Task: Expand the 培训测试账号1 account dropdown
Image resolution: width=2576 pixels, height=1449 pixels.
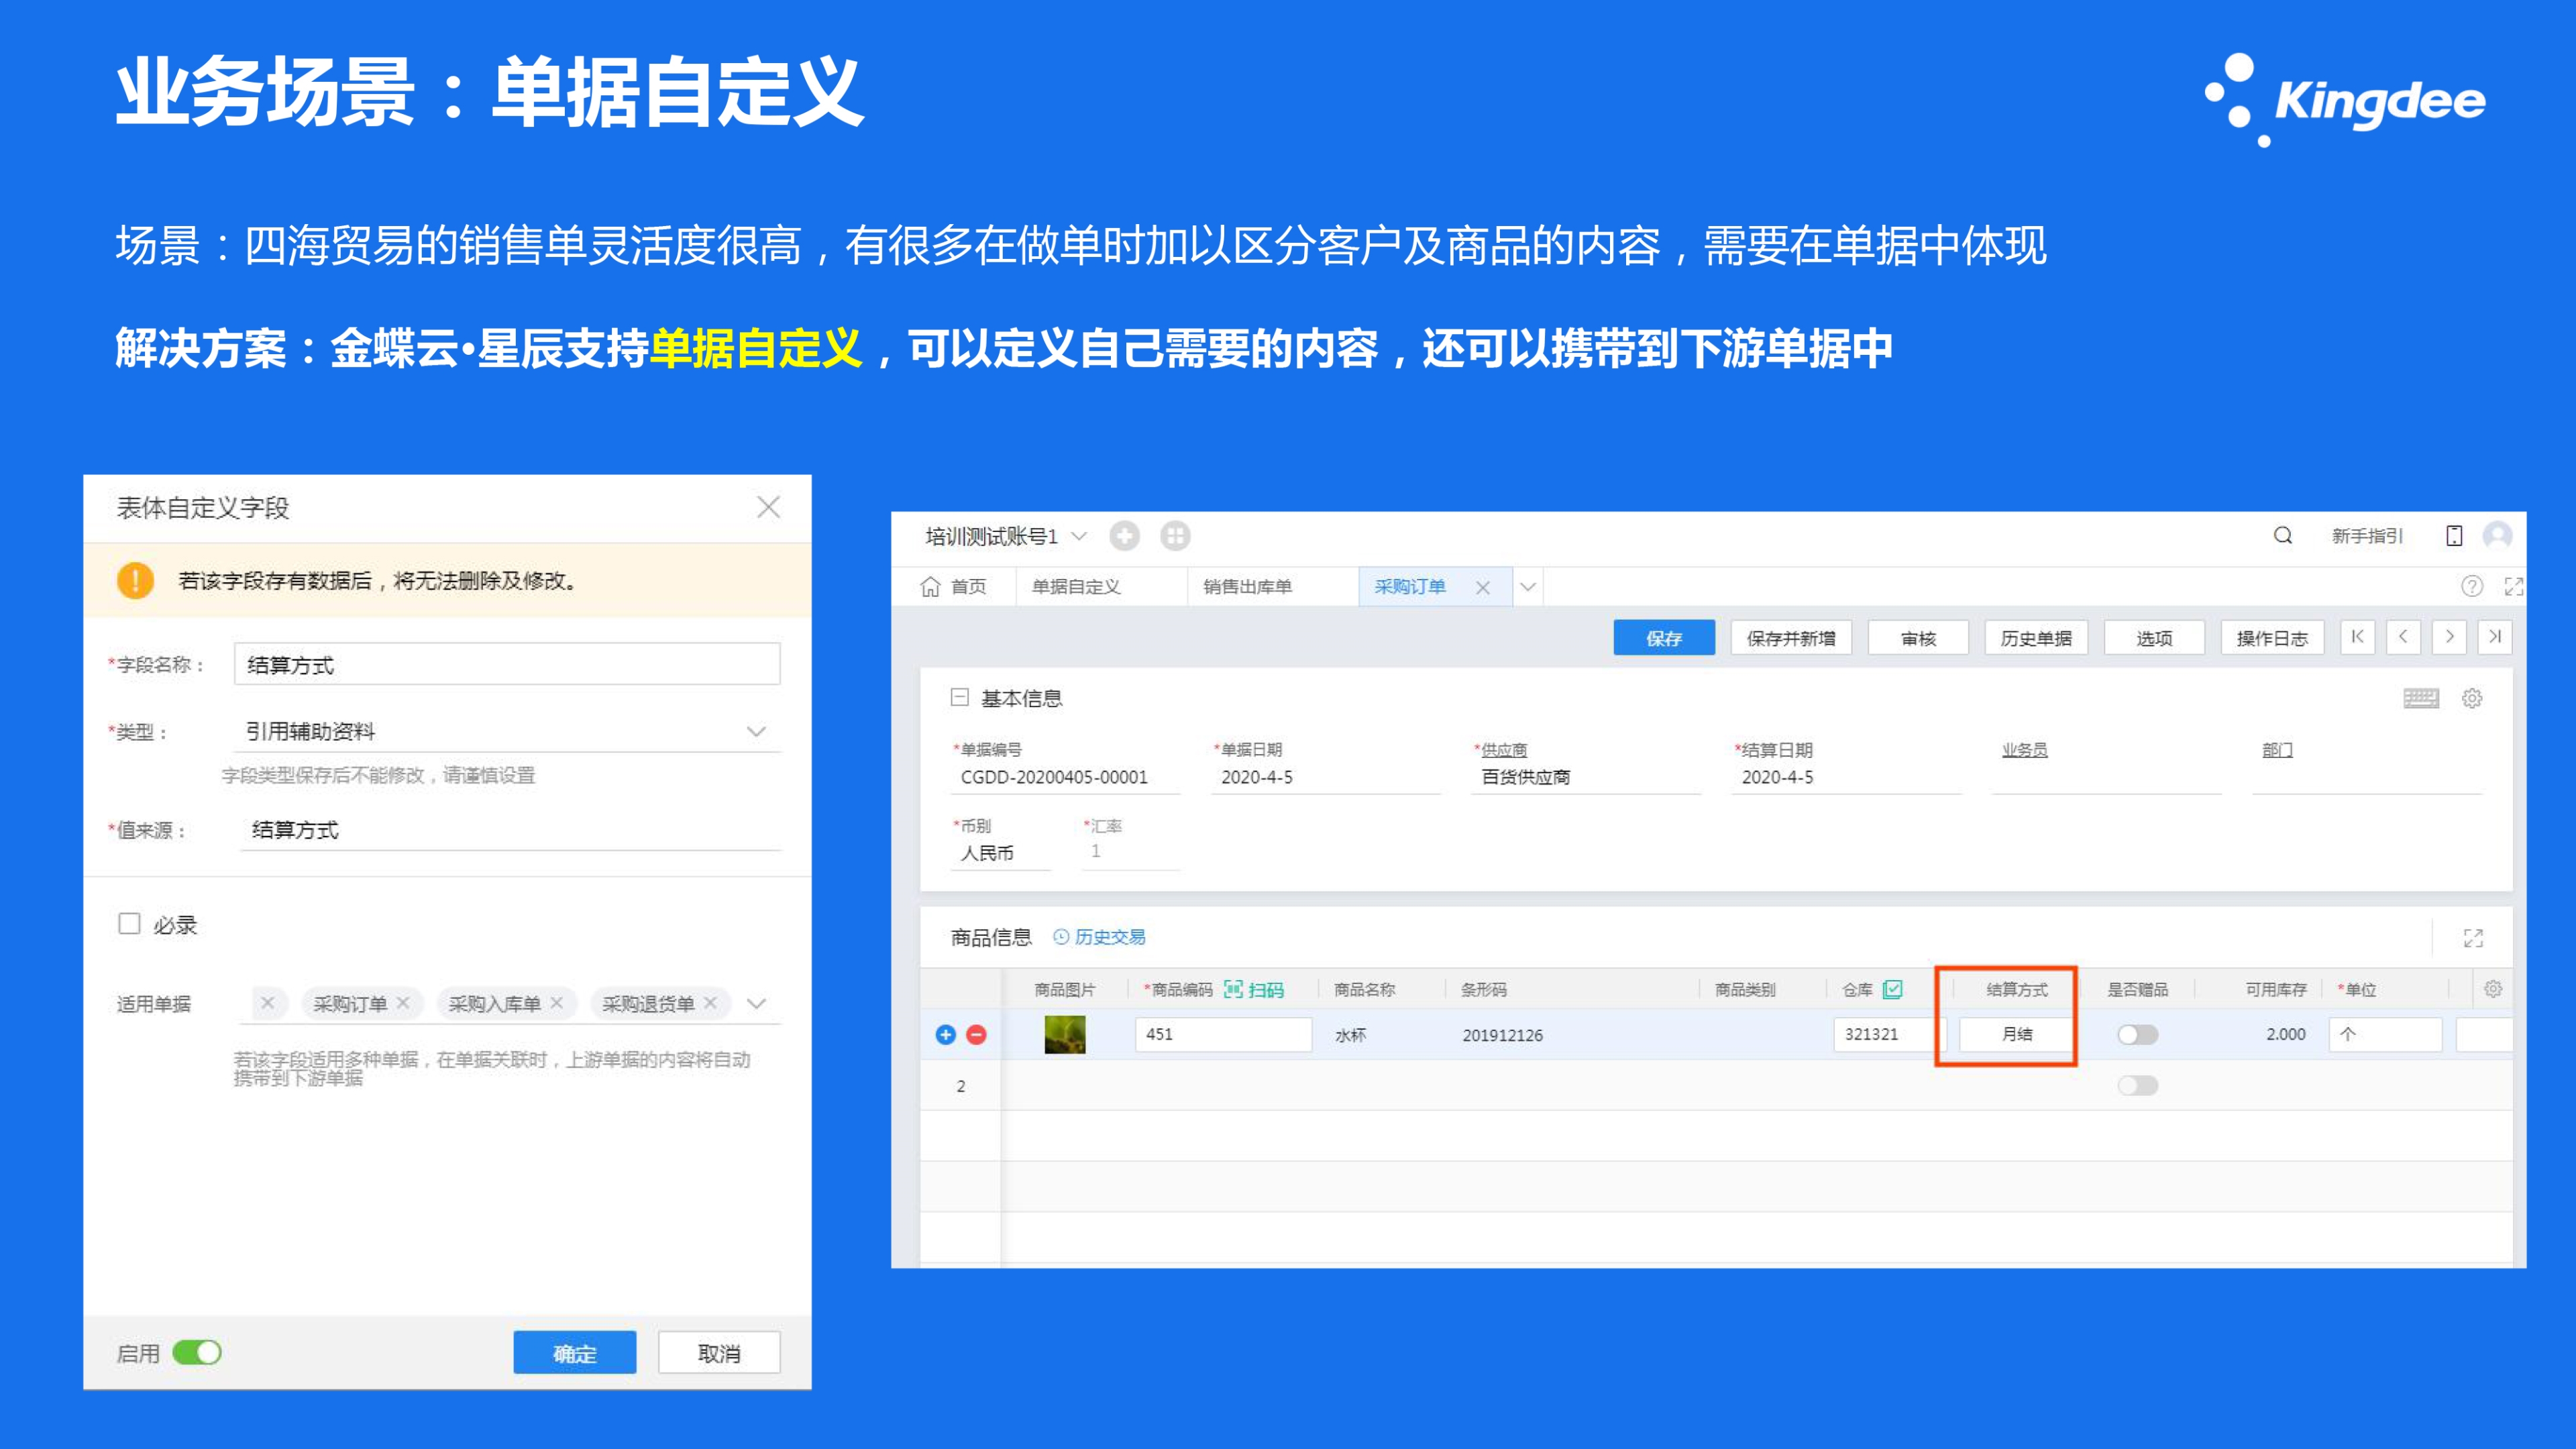Action: click(x=1079, y=536)
